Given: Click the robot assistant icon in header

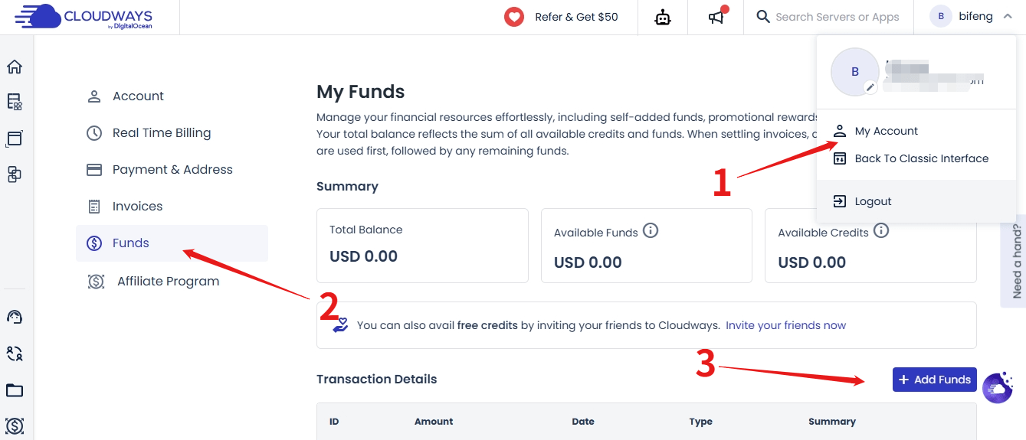Looking at the screenshot, I should [x=663, y=17].
